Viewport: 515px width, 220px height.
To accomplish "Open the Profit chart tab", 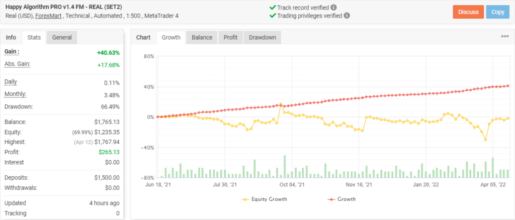I will (x=230, y=37).
